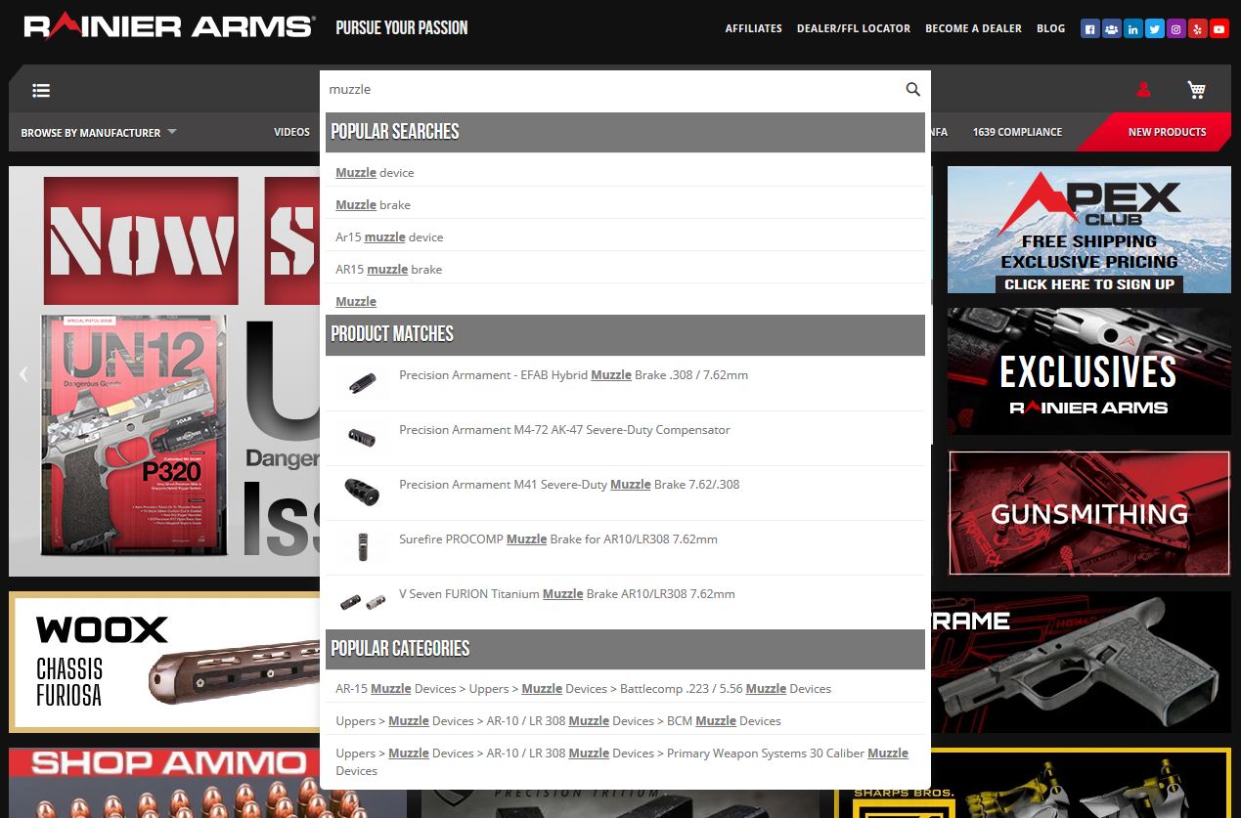
Task: Open V Seven FURION Titanium Muzzle Brake
Action: coord(566,593)
